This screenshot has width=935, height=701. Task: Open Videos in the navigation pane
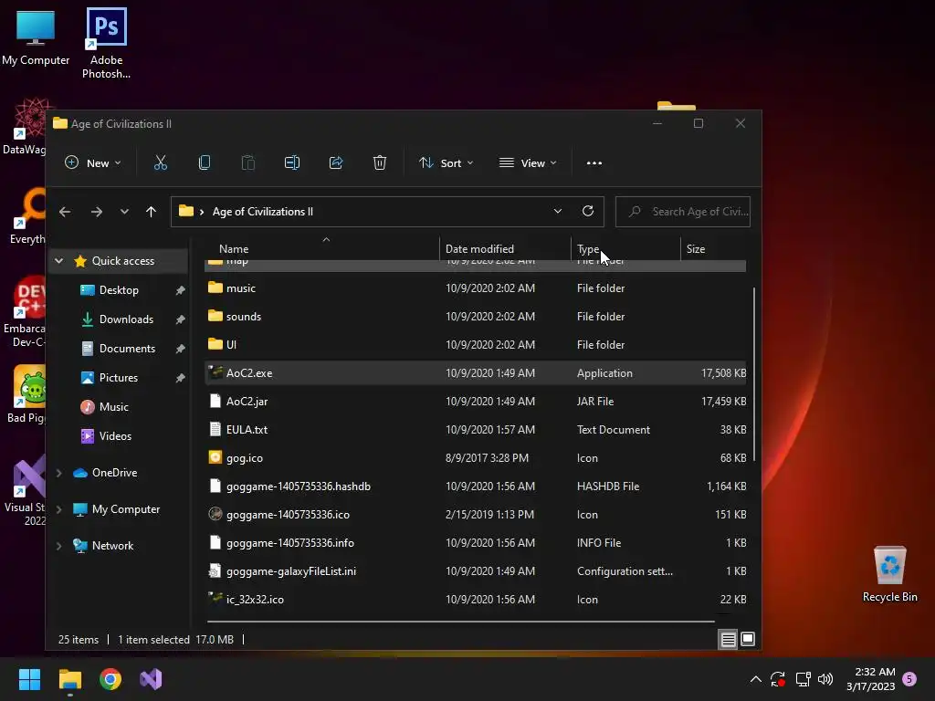coord(115,436)
